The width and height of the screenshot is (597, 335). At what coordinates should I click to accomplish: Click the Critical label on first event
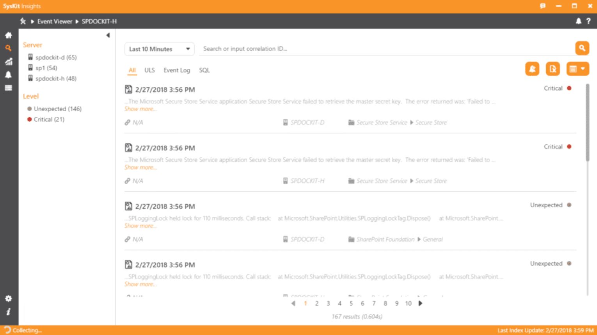(x=553, y=88)
